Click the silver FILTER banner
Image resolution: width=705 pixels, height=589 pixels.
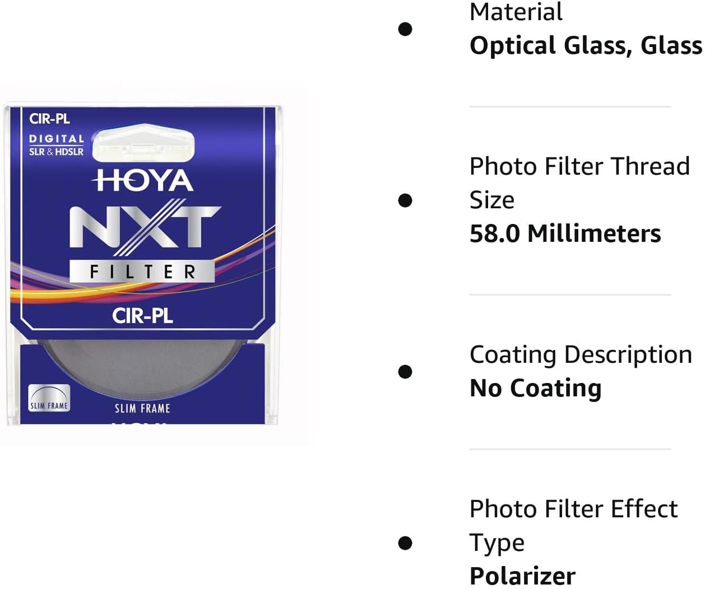tap(142, 272)
